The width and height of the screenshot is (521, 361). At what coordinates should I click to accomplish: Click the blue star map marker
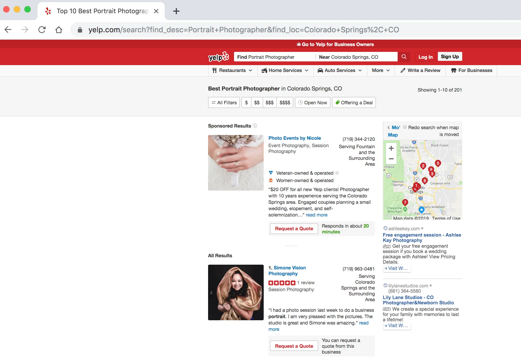tap(421, 210)
